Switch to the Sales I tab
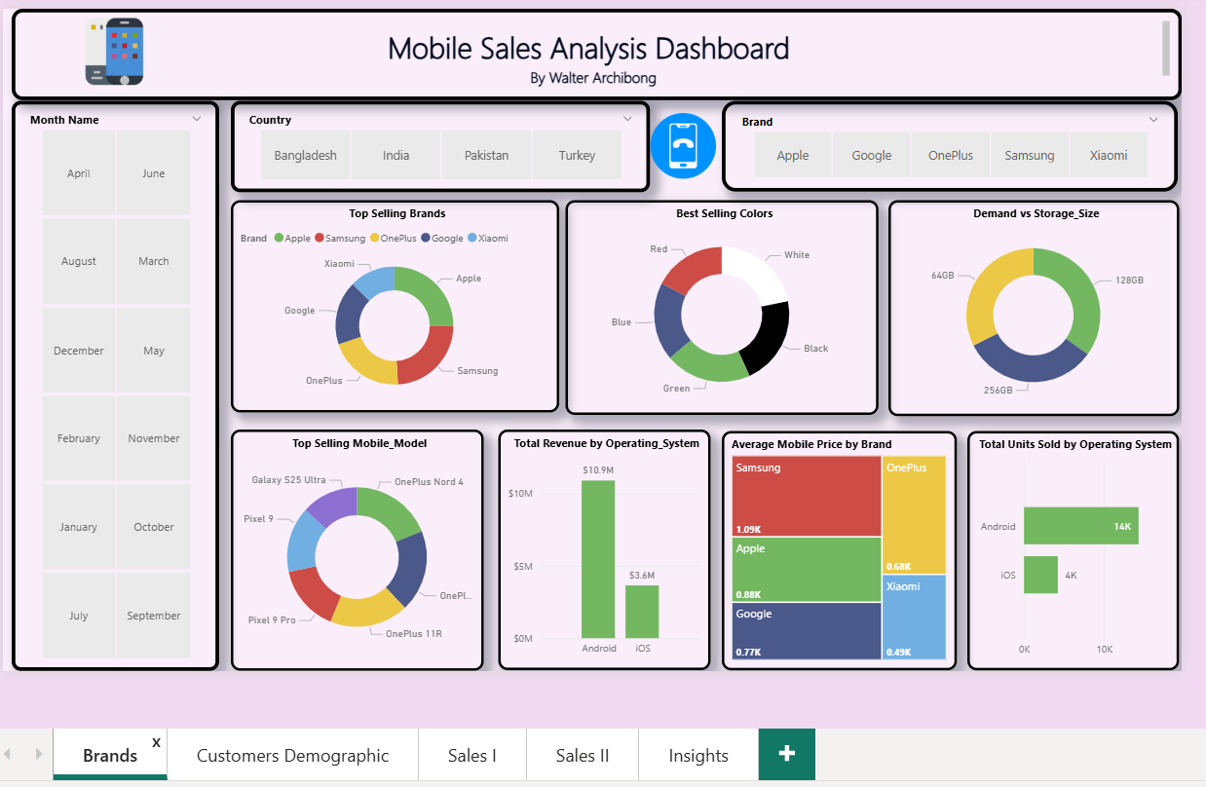 pyautogui.click(x=472, y=755)
